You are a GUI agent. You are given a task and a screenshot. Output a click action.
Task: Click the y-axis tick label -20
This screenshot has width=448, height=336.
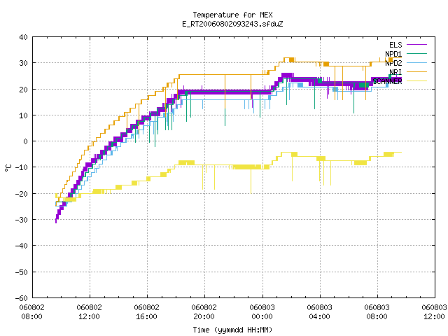pyautogui.click(x=22, y=194)
